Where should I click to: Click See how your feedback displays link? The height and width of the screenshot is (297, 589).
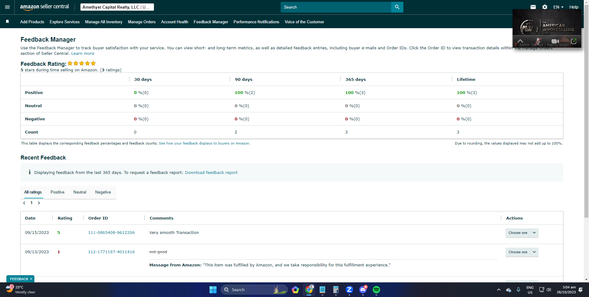point(204,143)
